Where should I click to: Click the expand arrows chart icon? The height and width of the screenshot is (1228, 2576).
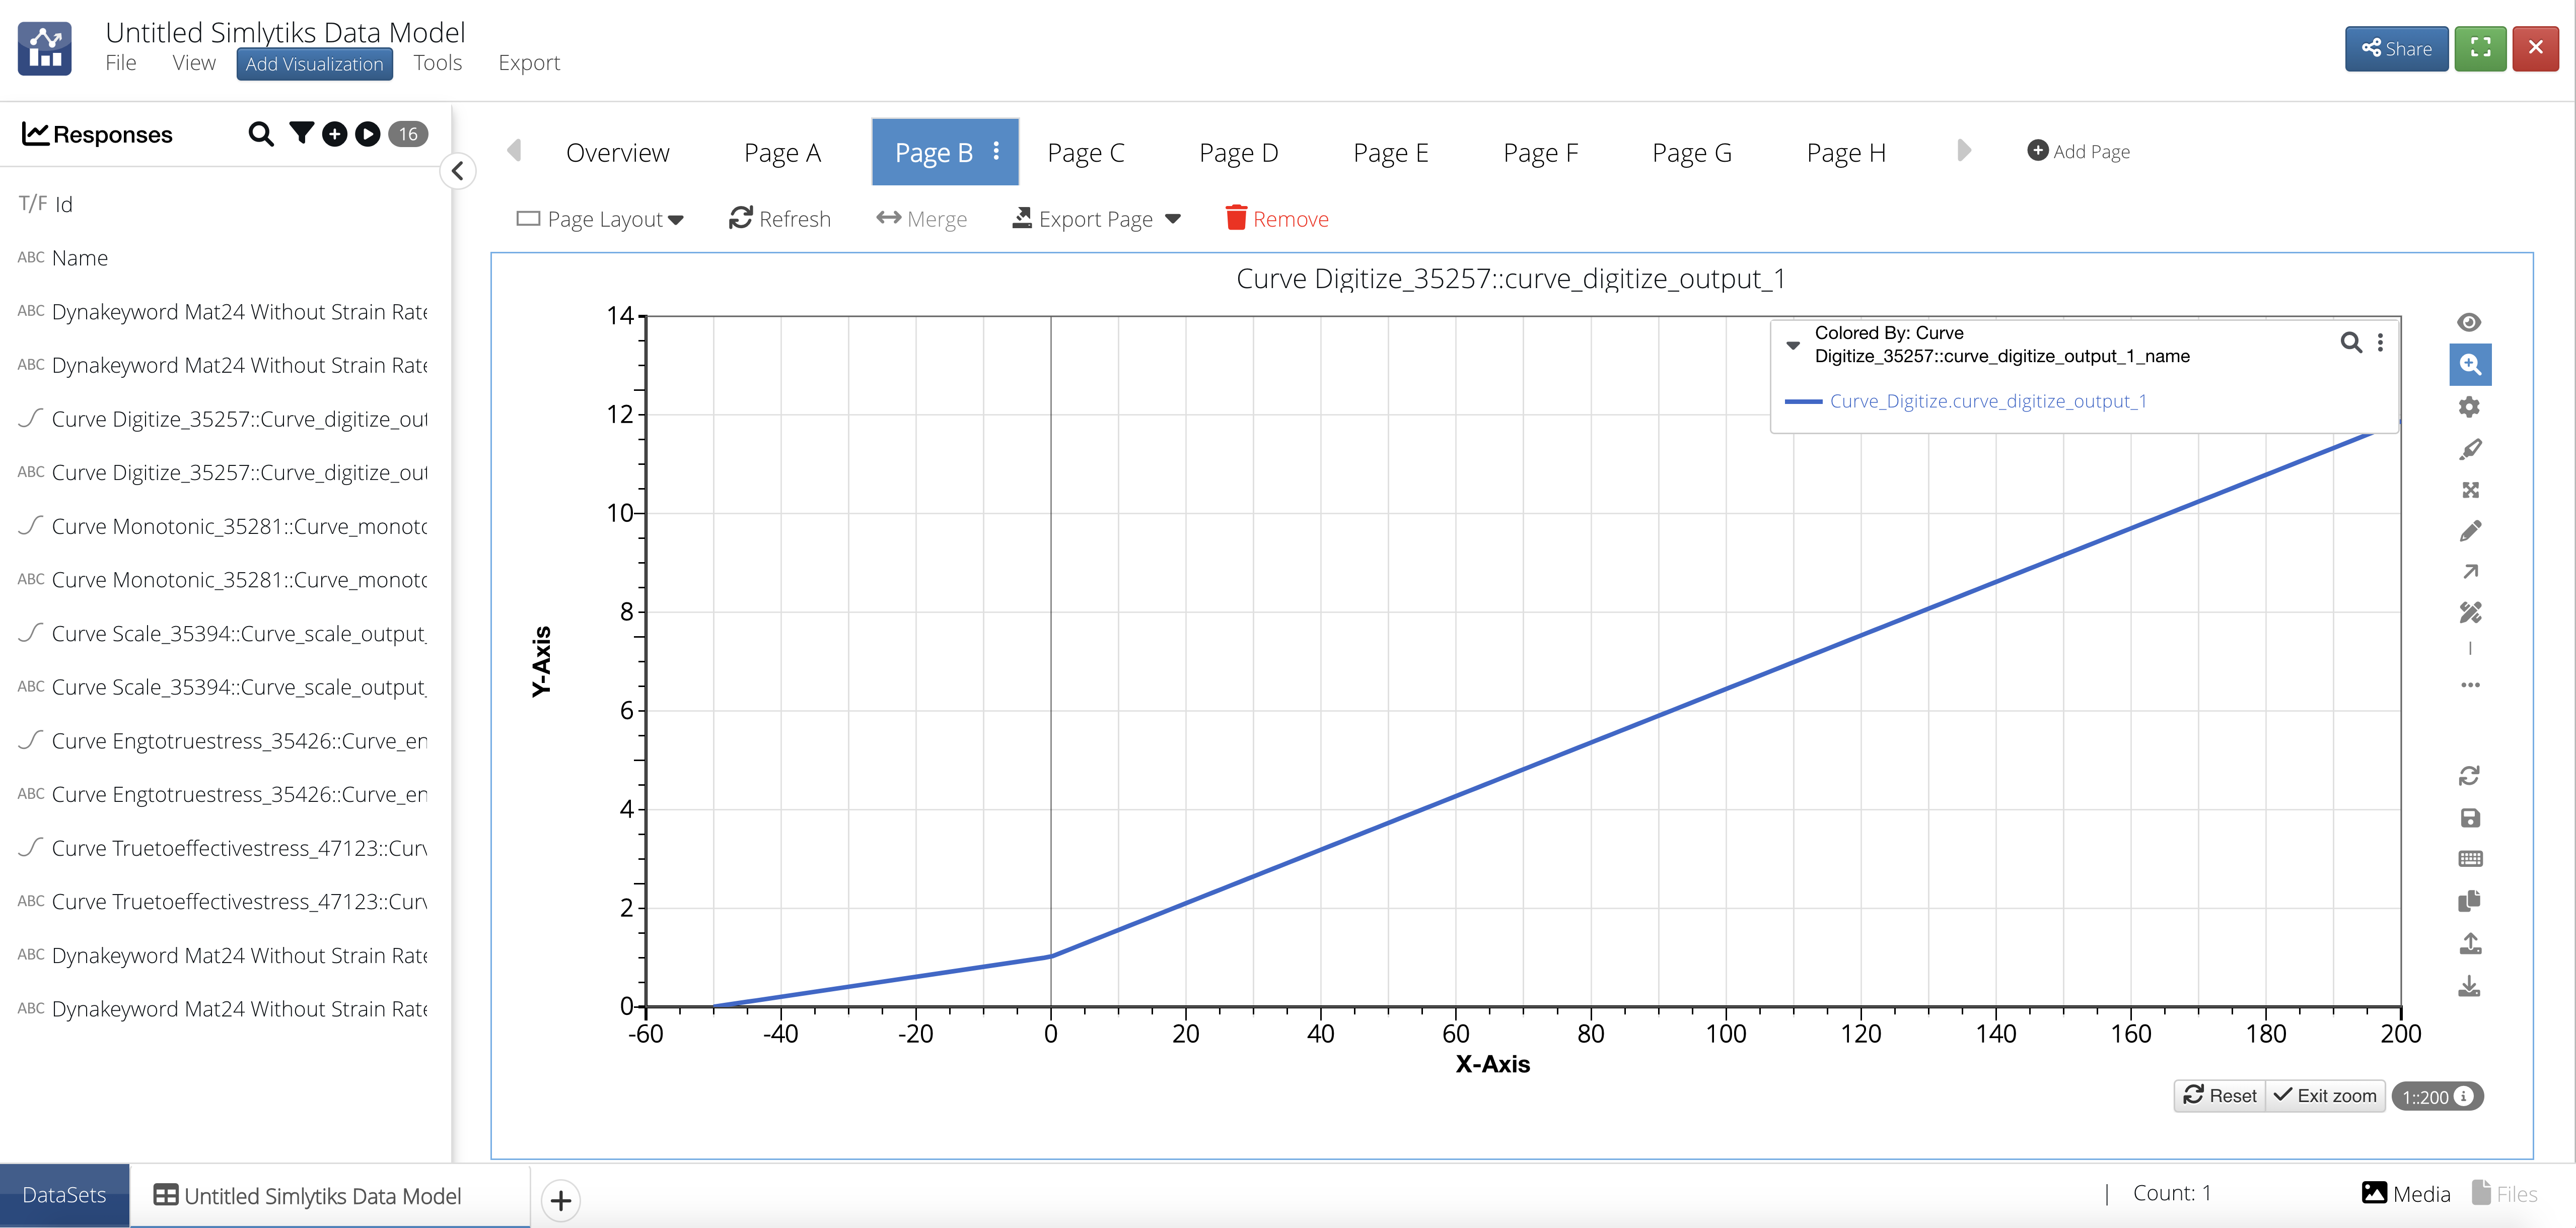pos(2470,490)
